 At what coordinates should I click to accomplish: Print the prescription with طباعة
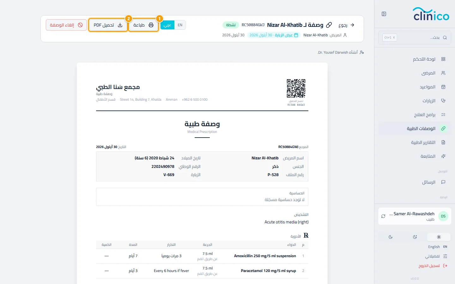(143, 25)
